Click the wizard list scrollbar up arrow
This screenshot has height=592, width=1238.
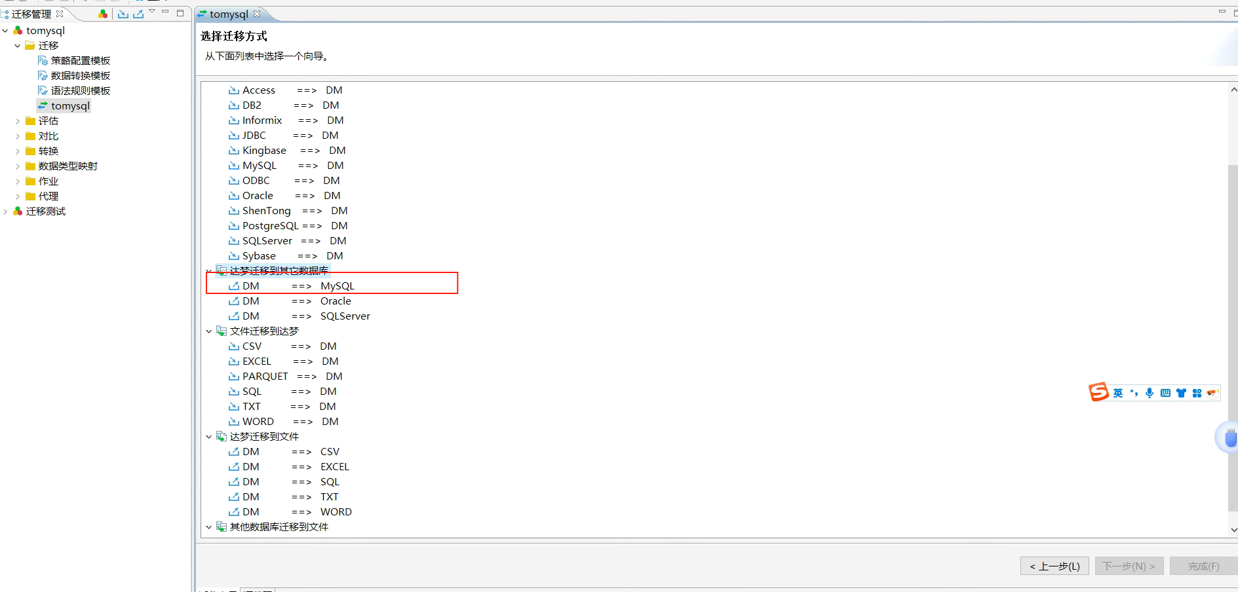(x=1233, y=90)
